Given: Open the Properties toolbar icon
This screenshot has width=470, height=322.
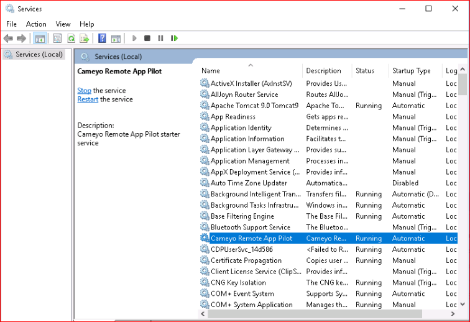Looking at the screenshot, I should (57, 39).
